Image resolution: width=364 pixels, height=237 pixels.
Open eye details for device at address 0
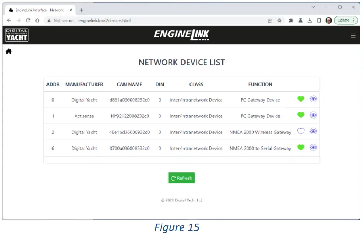[x=313, y=99]
